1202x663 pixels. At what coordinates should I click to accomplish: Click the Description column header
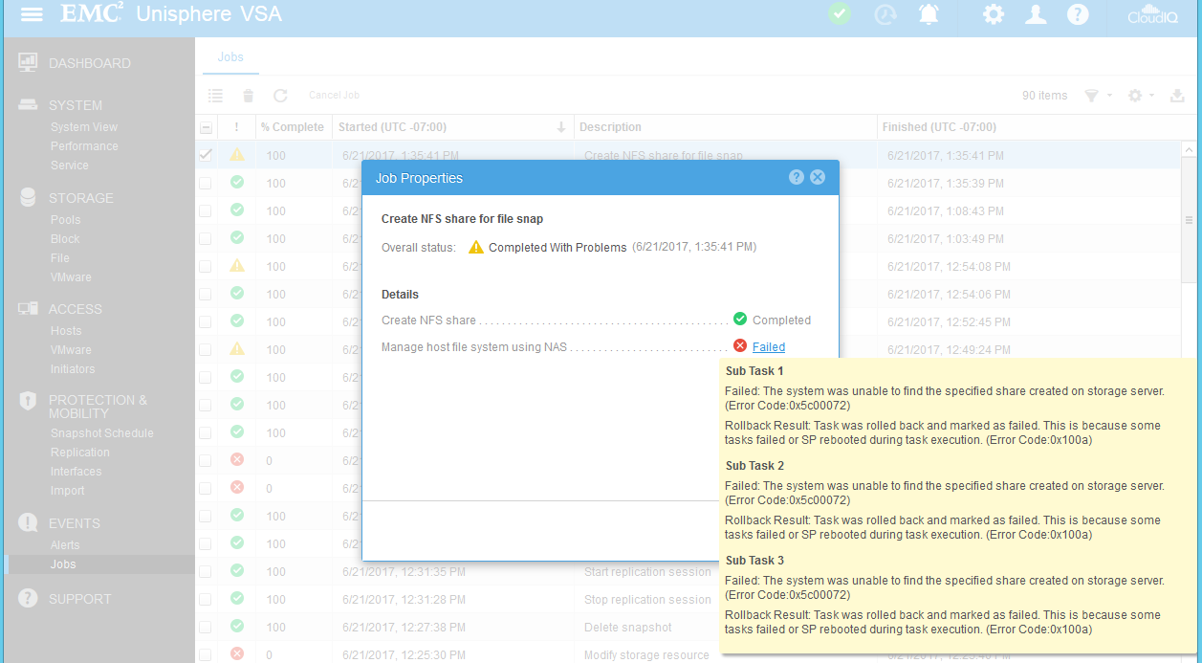(x=610, y=127)
